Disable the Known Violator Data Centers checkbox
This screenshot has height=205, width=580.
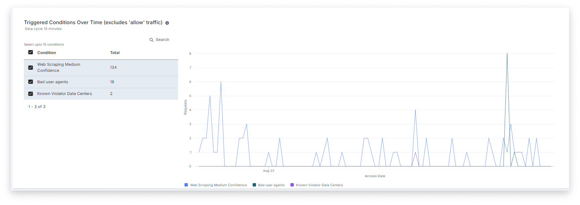pyautogui.click(x=31, y=94)
